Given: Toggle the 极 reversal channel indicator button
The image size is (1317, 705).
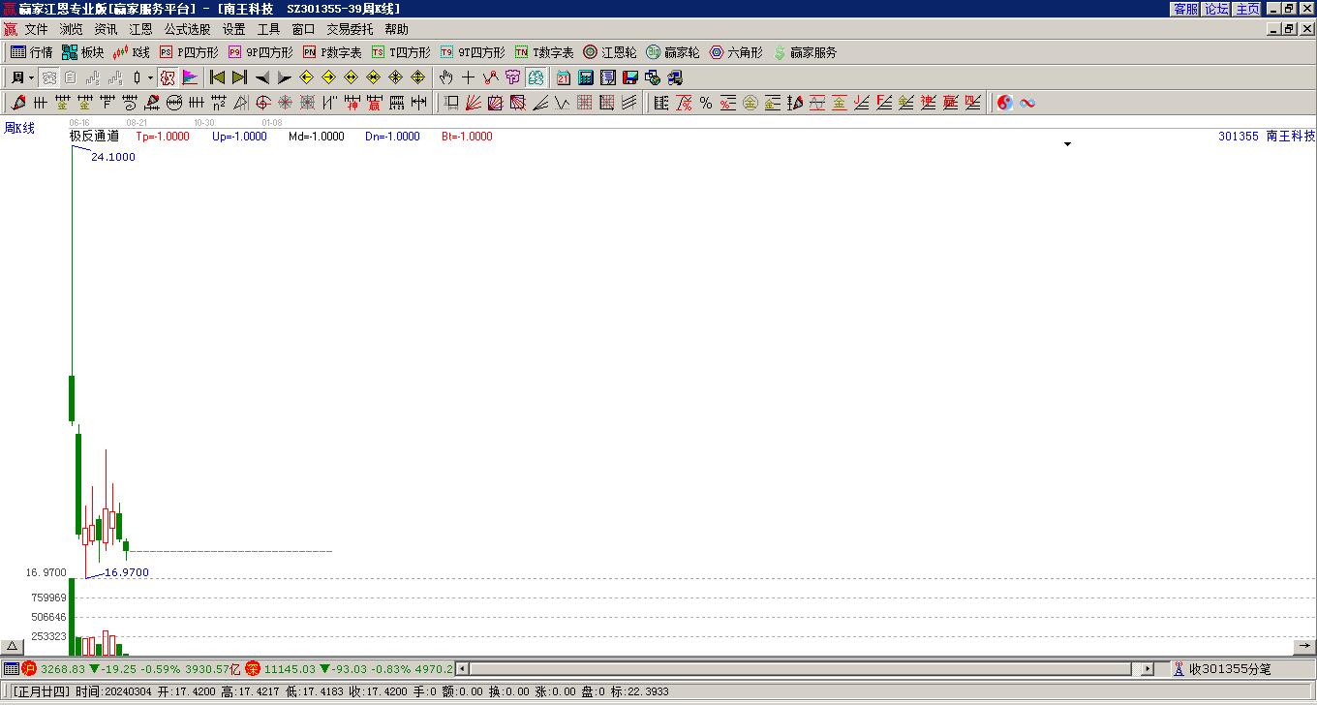Looking at the screenshot, I should click(168, 77).
